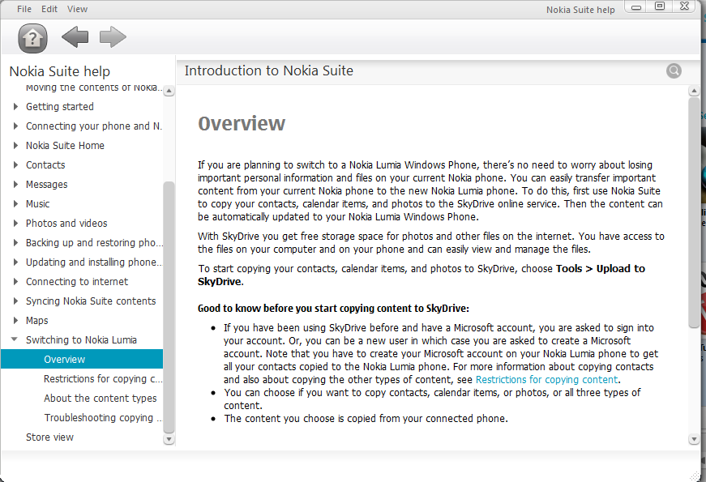Open search with the magnifier icon
Image resolution: width=706 pixels, height=482 pixels.
tap(674, 70)
